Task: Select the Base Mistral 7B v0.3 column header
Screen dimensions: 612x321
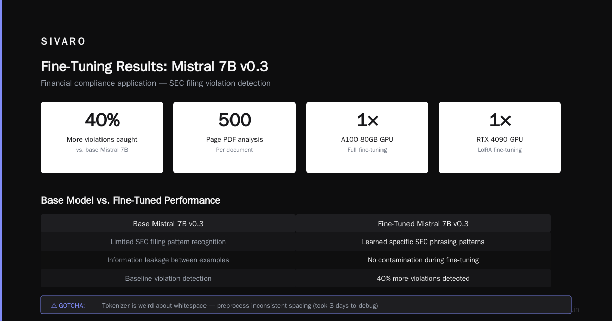Action: 168,223
